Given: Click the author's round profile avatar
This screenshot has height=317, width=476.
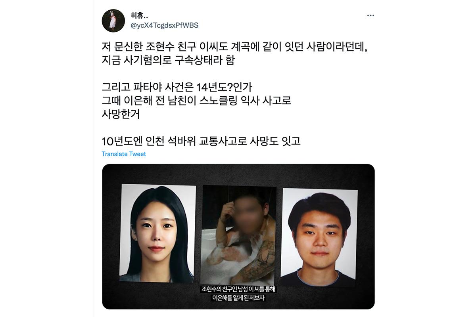Looking at the screenshot, I should (113, 21).
